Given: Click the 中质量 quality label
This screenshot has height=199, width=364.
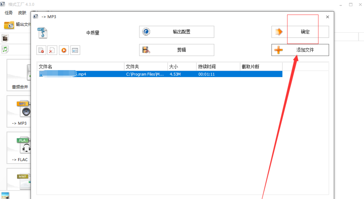Looking at the screenshot, I should tap(93, 33).
